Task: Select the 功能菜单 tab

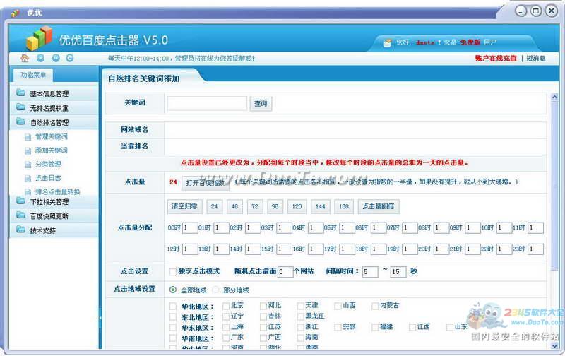Action: pyautogui.click(x=33, y=75)
